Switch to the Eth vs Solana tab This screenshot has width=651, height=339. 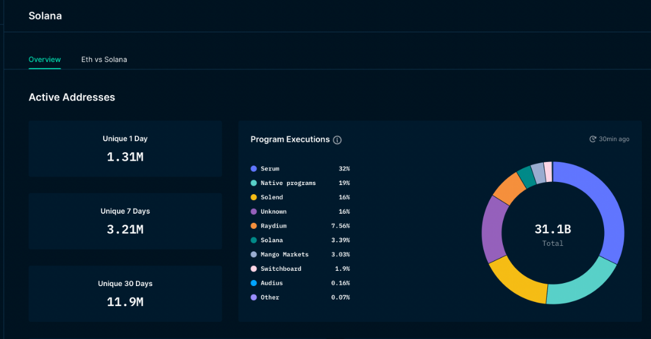click(104, 60)
